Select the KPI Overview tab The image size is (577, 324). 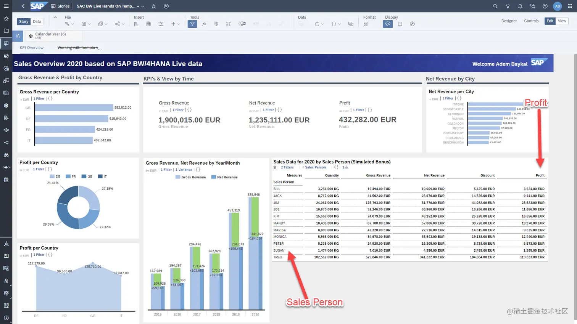coord(32,48)
